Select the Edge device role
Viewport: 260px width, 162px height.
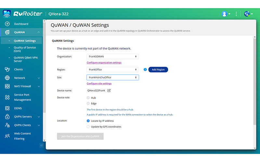pos(88,104)
